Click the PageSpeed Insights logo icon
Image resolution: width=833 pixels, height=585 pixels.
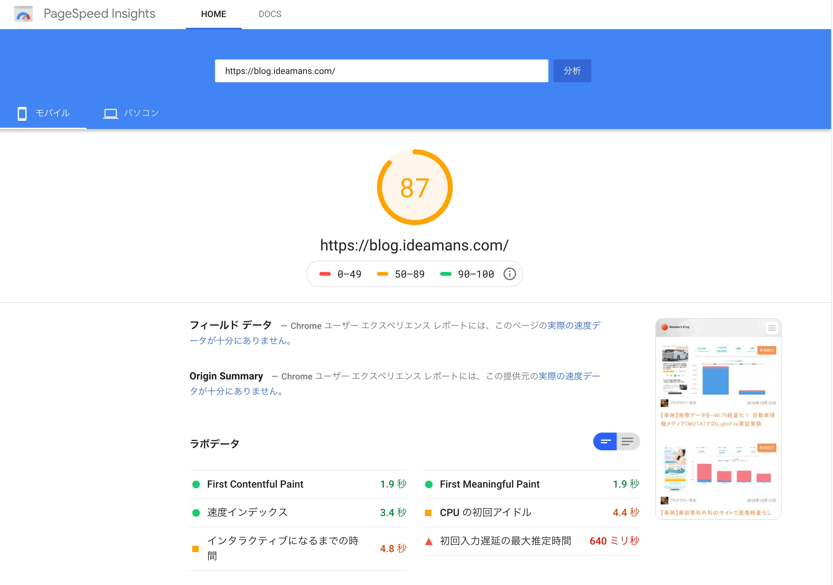(x=23, y=14)
